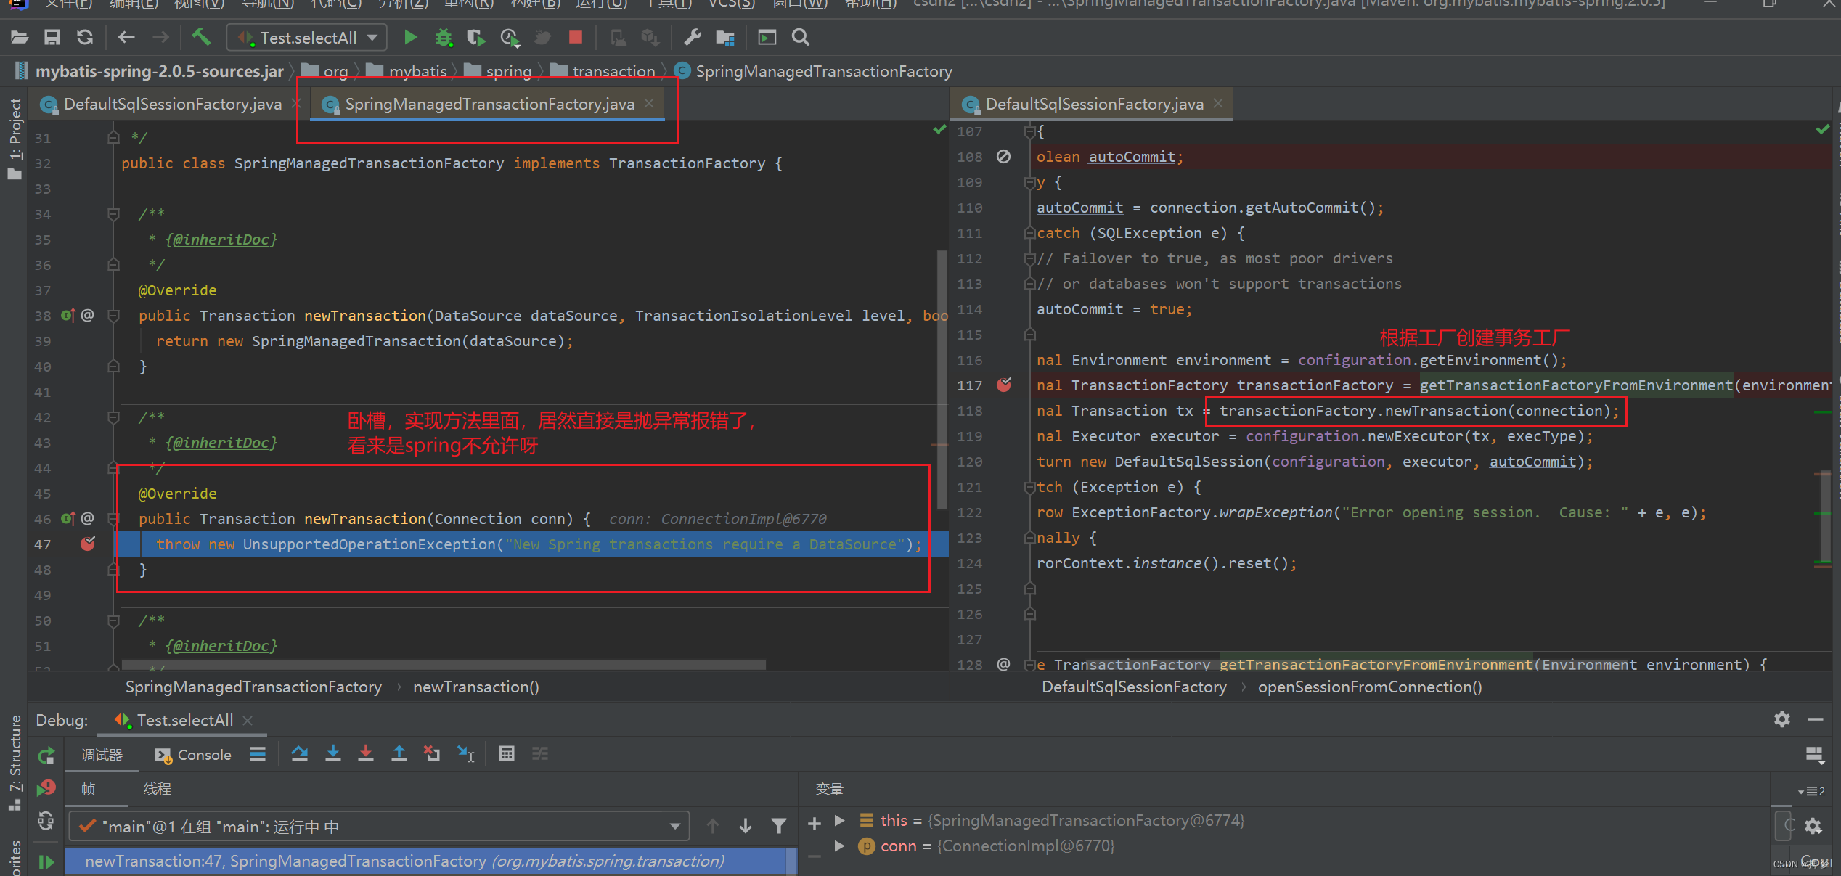This screenshot has width=1841, height=876.
Task: Open the Test.selectAll run configuration dropdown
Action: click(307, 38)
